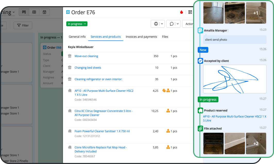This screenshot has height=164, width=274.
Task: Open Foam Powerful Cleaner Sanitiser link
Action: 102,131
